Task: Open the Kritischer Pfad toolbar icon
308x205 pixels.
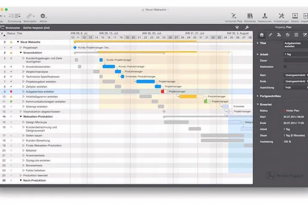Action: point(234,16)
